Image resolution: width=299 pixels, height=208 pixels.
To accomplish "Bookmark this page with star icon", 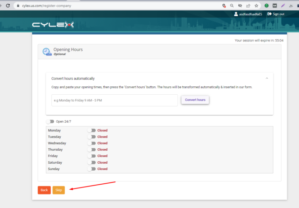I will pos(256,6).
